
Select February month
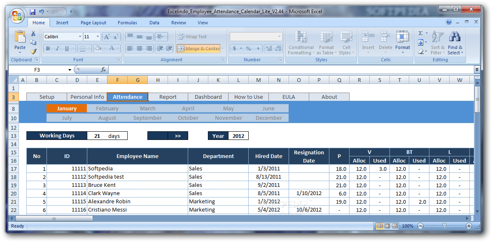pyautogui.click(x=107, y=109)
